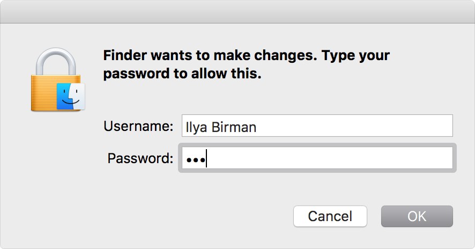
Task: Click the silver shackle of the padlock
Action: click(x=56, y=62)
